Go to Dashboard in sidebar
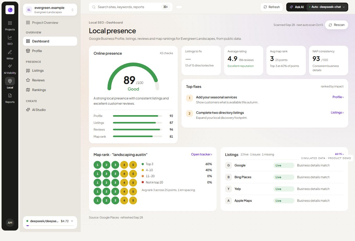 [50, 41]
